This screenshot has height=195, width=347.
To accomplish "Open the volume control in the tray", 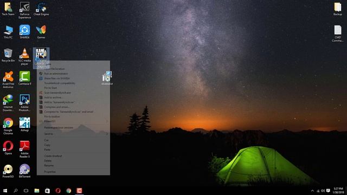I will coord(323,191).
